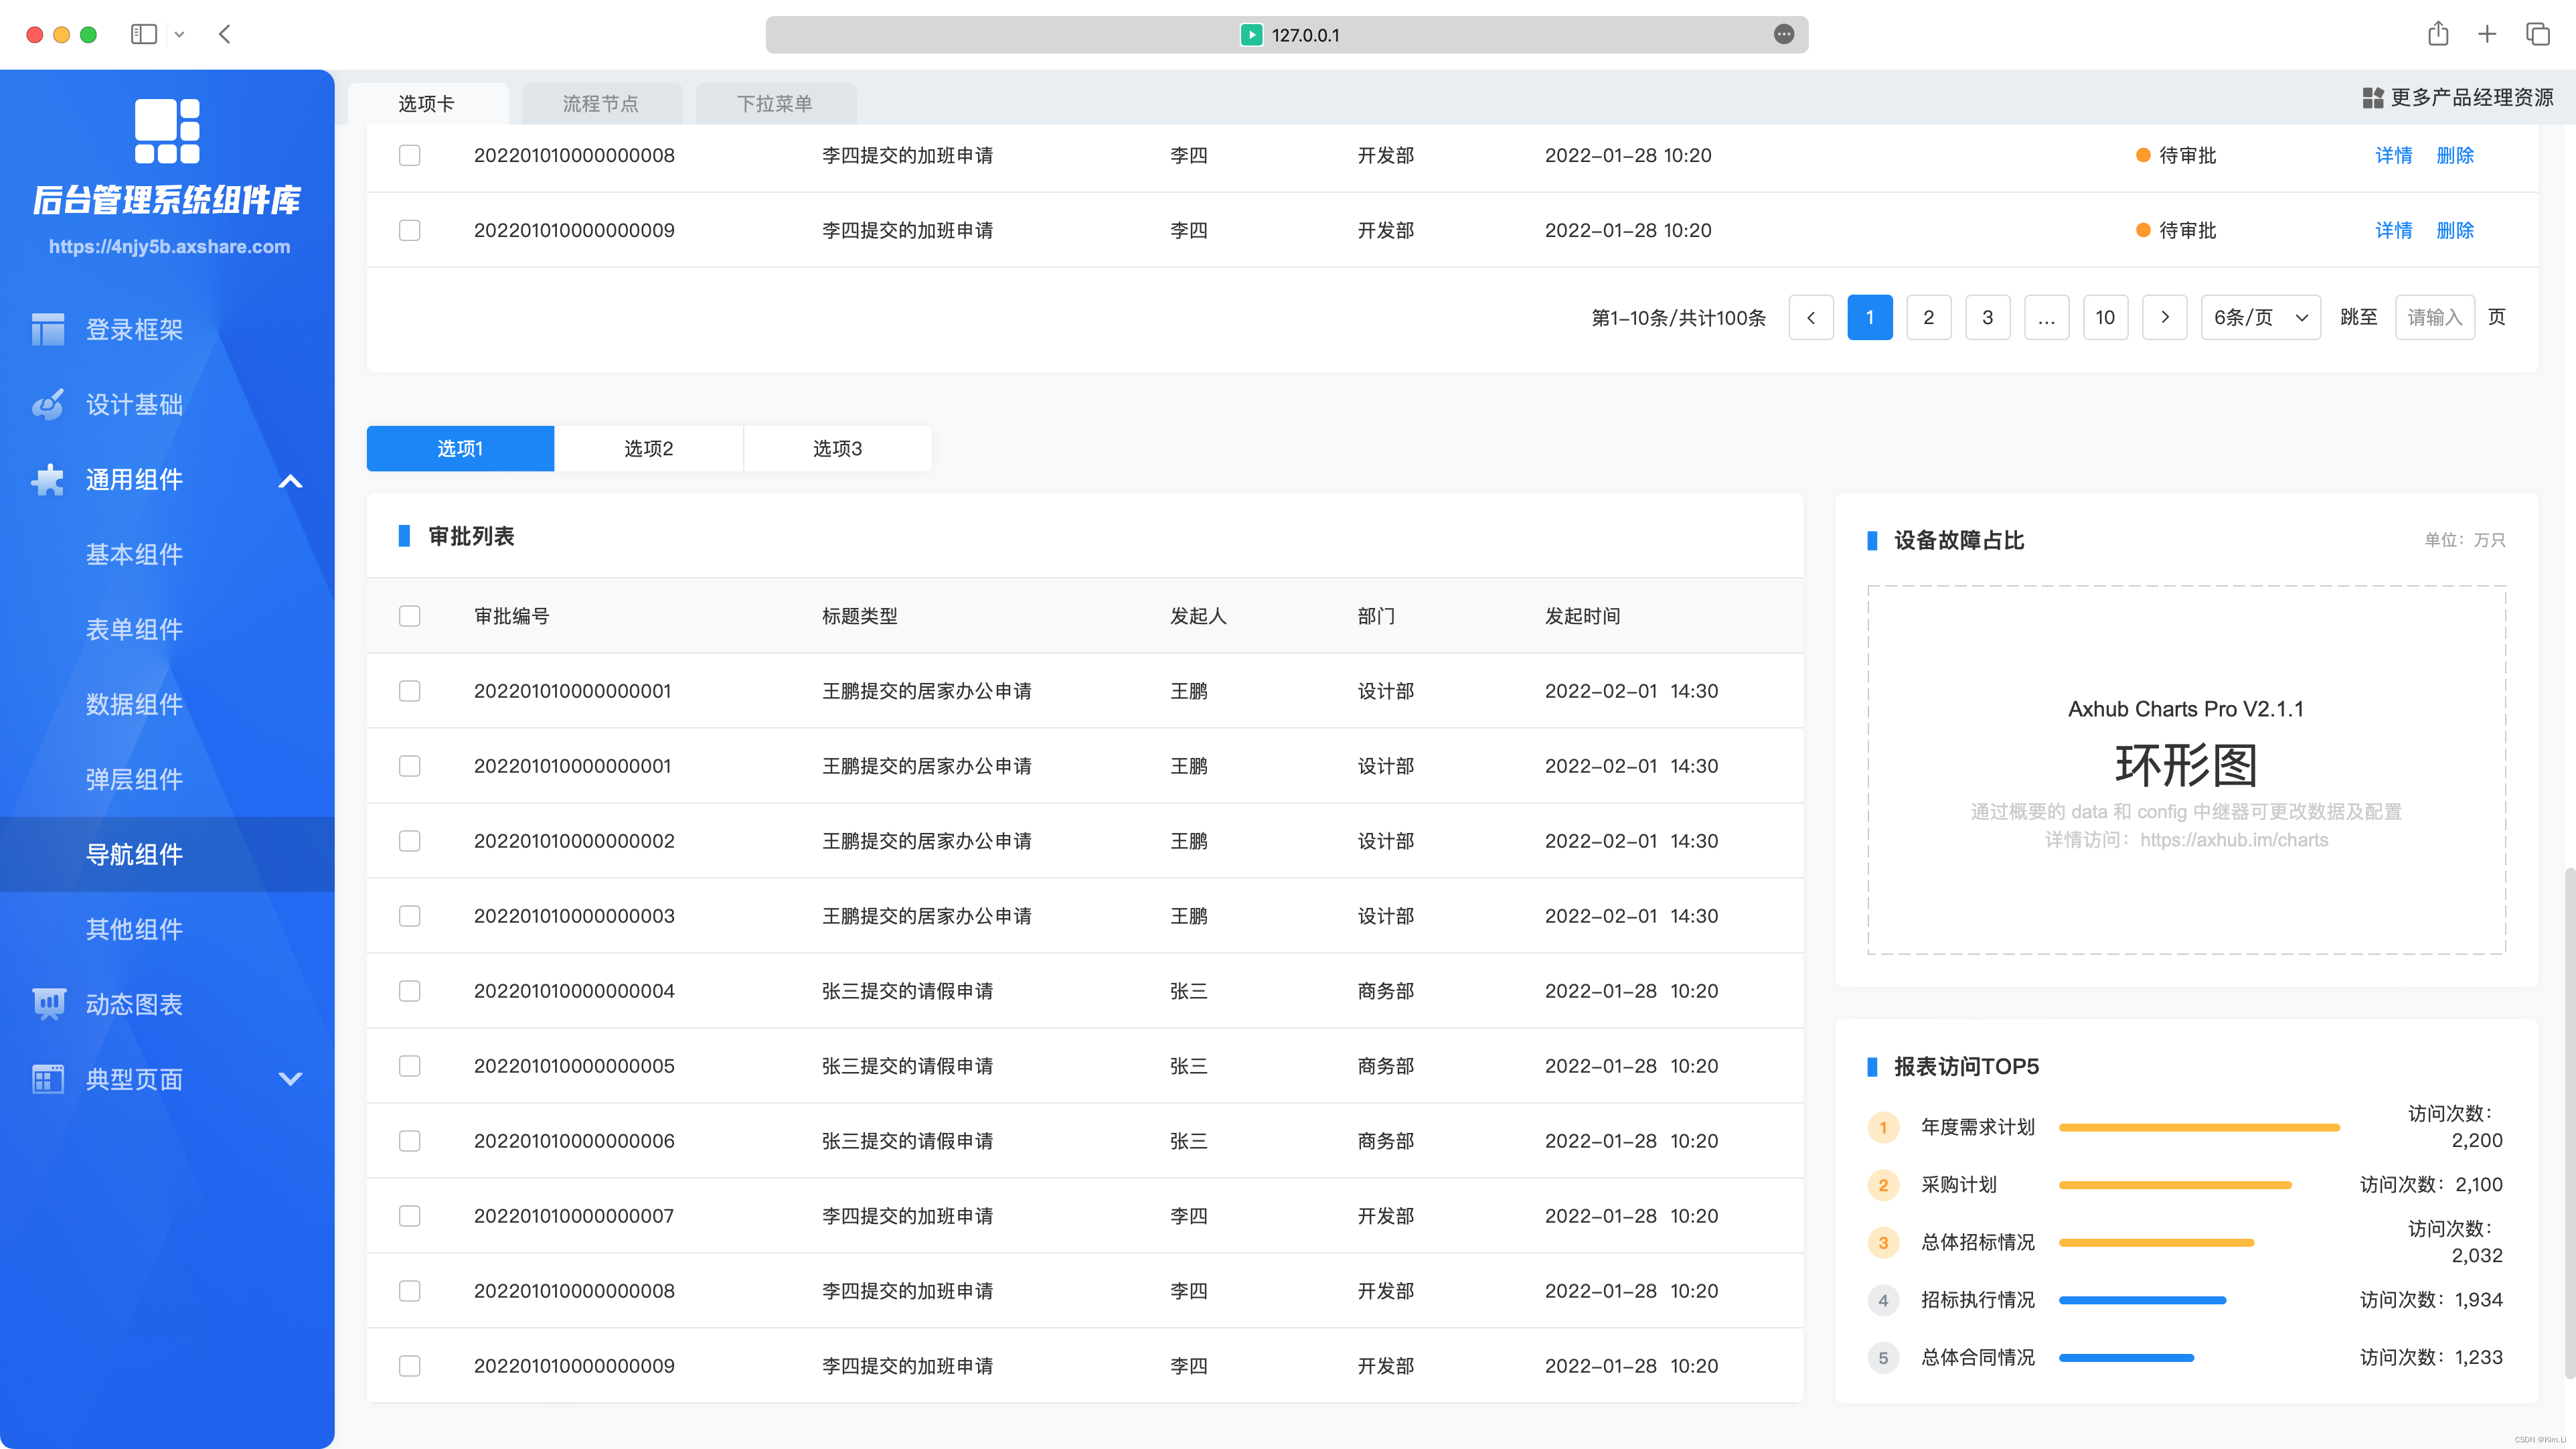This screenshot has height=1449, width=2576.
Task: Go to next page arrow in pagination
Action: 2165,317
